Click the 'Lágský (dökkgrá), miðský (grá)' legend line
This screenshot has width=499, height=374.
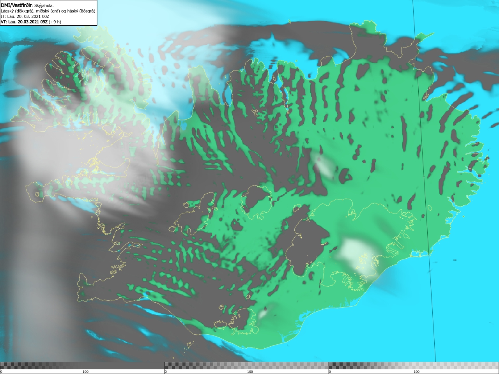pos(48,11)
